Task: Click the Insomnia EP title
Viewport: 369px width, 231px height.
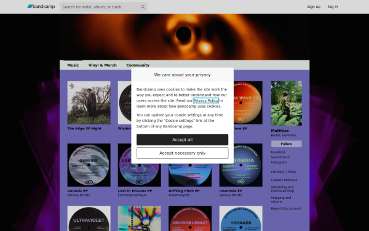Action: coord(231,191)
